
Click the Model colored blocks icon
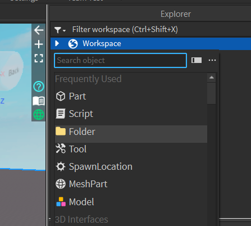[x=61, y=202]
